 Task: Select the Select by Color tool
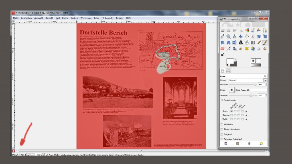247,31
